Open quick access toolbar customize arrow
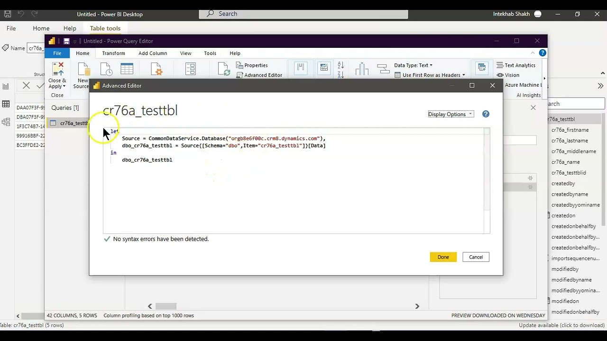The height and width of the screenshot is (341, 607). pyautogui.click(x=75, y=41)
